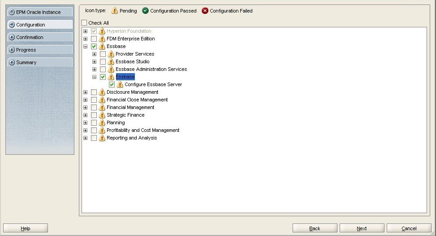Click the Progress step icon in sidebar
The width and height of the screenshot is (436, 236).
[x=12, y=50]
